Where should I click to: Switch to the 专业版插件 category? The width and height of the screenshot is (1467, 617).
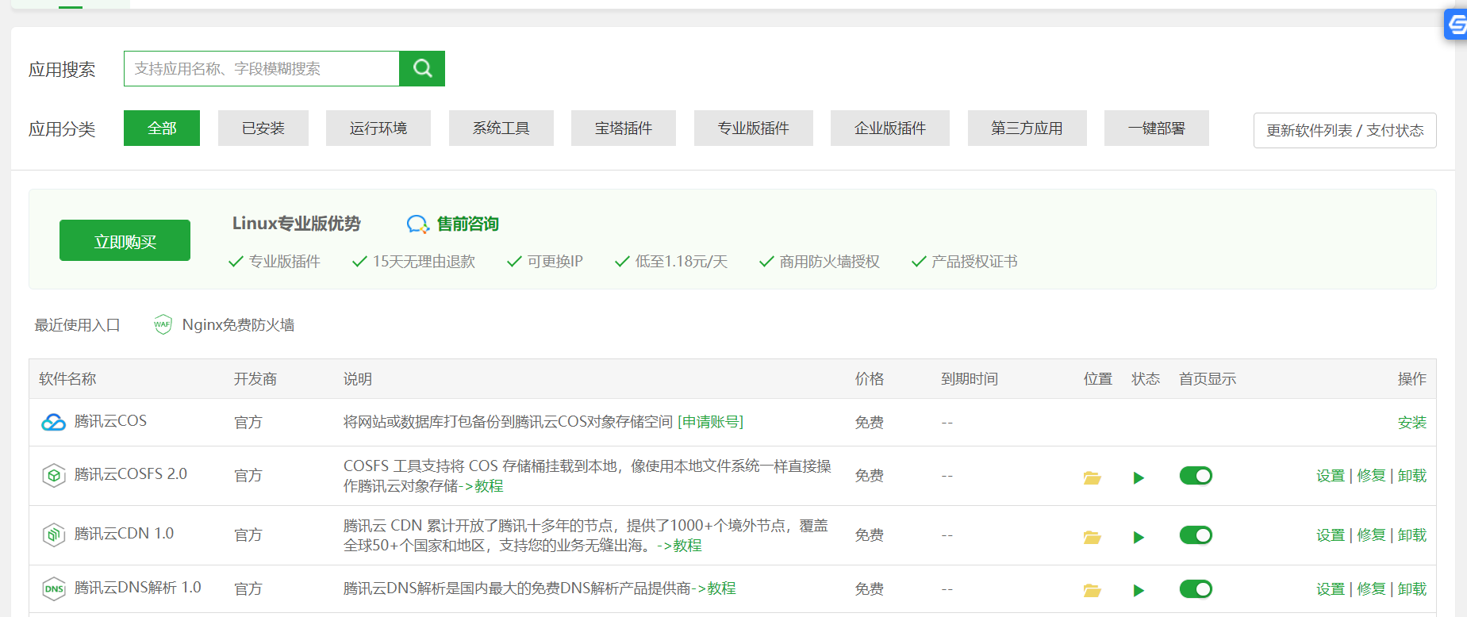click(754, 128)
